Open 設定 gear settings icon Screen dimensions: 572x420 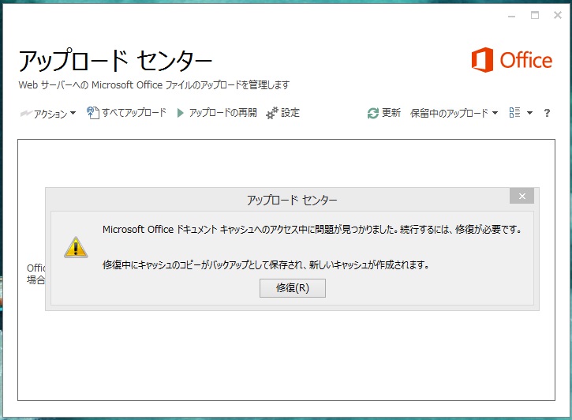(x=271, y=113)
